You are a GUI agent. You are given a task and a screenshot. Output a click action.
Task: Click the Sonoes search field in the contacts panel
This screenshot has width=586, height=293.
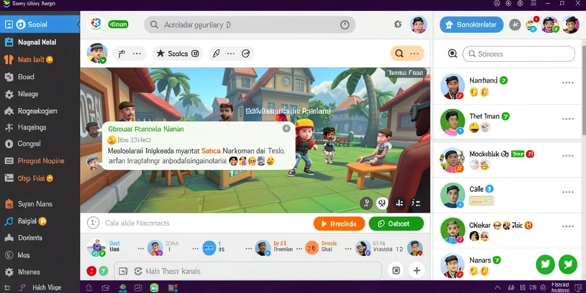(518, 54)
